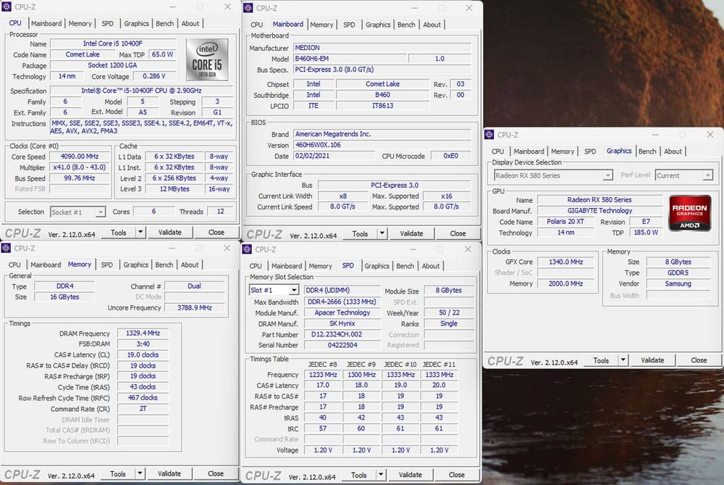The height and width of the screenshot is (485, 724).
Task: Switch to SPD tab in Memory window
Action: (x=106, y=265)
